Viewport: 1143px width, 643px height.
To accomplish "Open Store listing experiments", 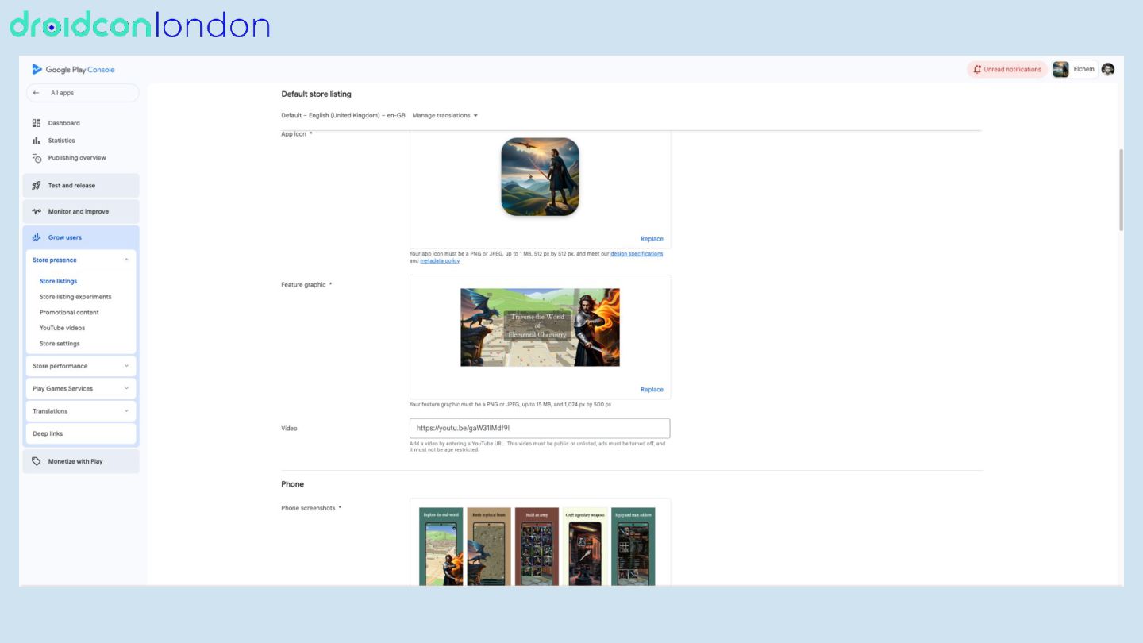I will [x=75, y=297].
